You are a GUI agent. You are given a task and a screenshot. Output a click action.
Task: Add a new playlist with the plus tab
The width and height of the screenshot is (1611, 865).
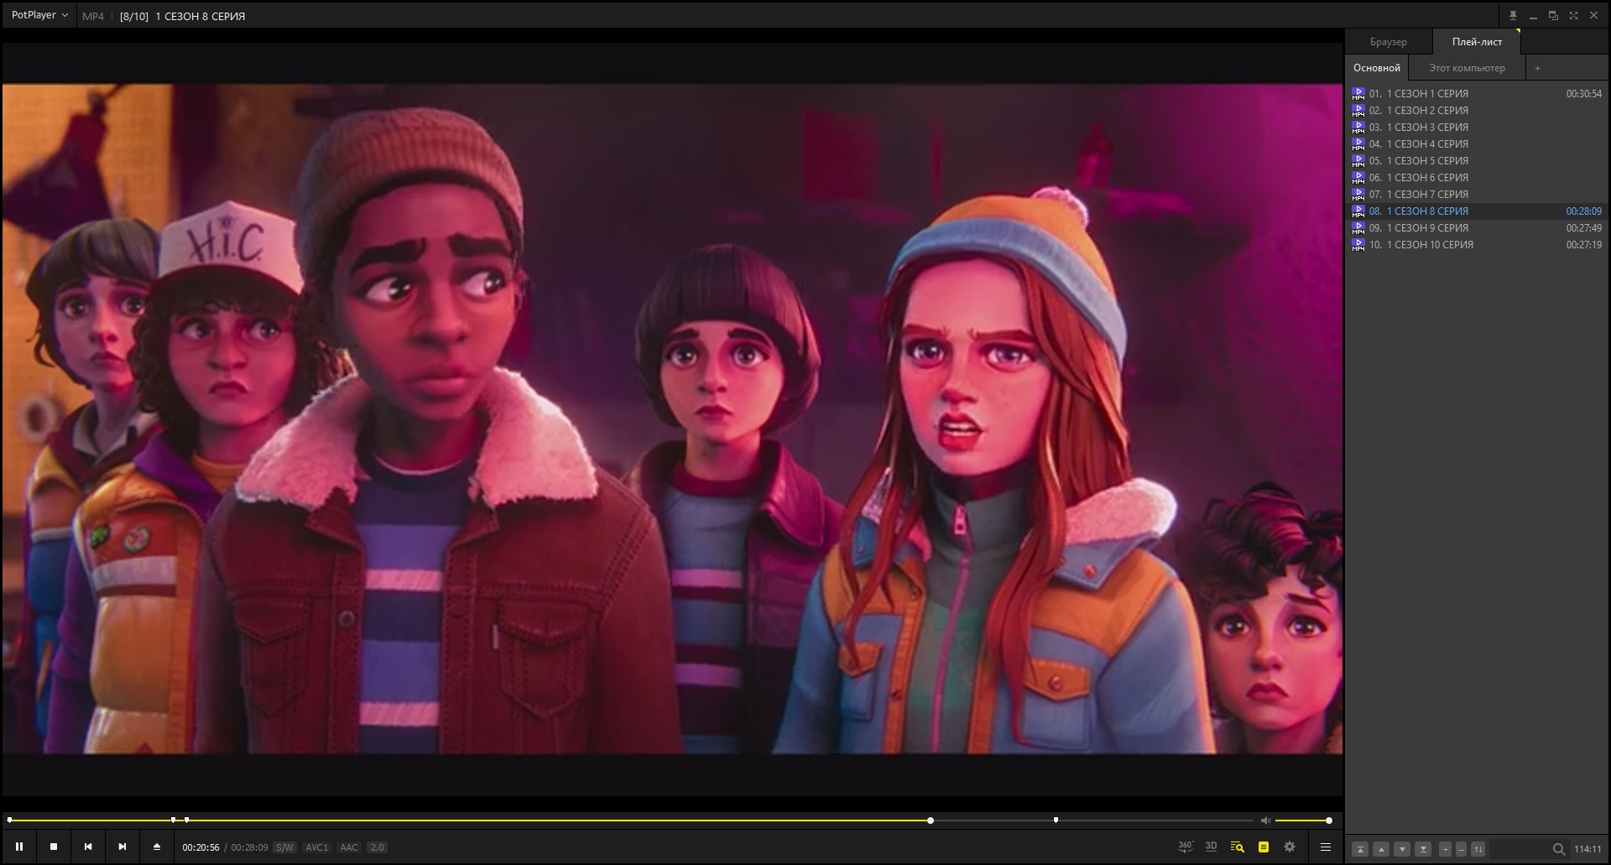pyautogui.click(x=1537, y=68)
